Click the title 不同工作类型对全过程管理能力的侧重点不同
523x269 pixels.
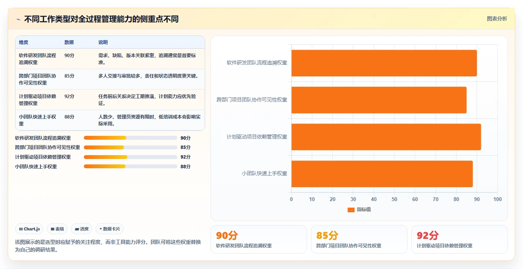101,19
